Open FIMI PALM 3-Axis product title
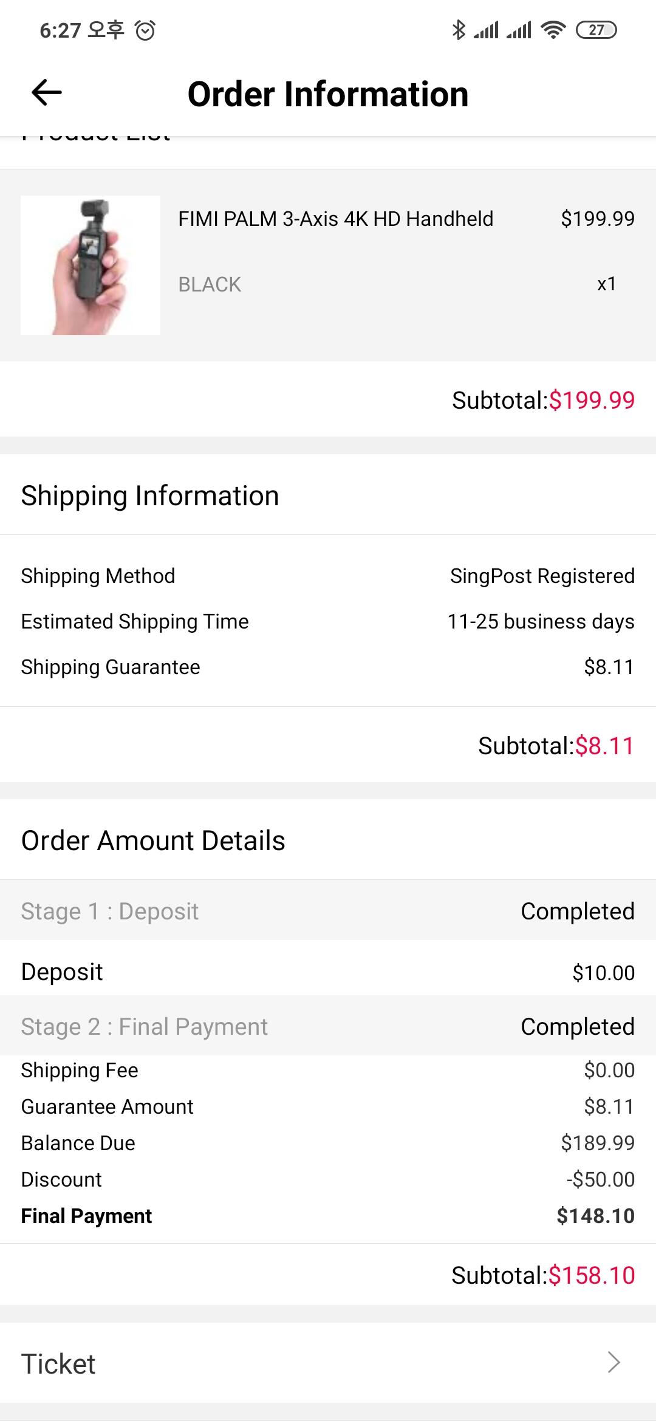656x1421 pixels. pyautogui.click(x=335, y=219)
